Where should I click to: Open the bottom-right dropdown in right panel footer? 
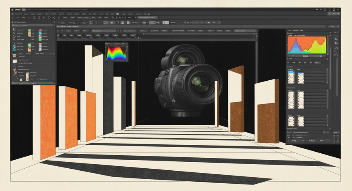324,141
